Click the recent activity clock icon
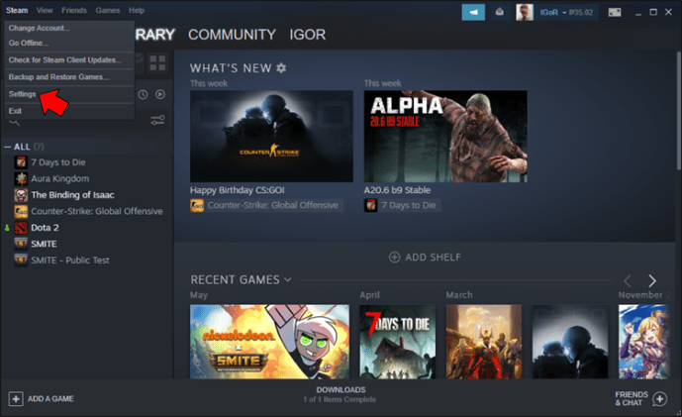Image resolution: width=682 pixels, height=417 pixels. [x=143, y=94]
